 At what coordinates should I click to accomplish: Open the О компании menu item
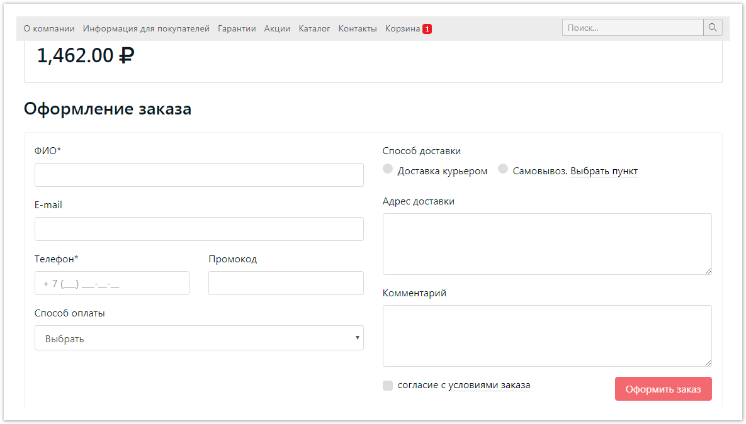click(49, 28)
